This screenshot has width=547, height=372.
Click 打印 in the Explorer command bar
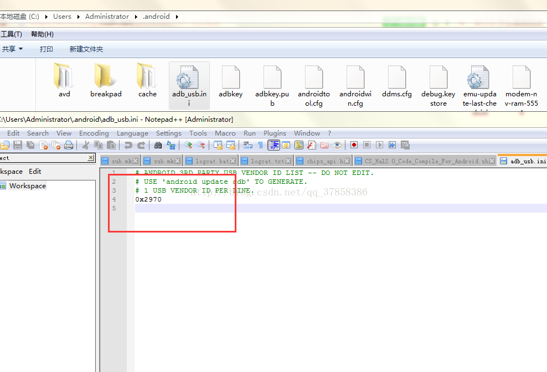[47, 49]
